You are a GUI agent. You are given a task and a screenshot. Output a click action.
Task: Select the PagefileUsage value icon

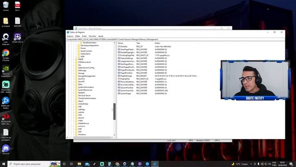coord(119,76)
